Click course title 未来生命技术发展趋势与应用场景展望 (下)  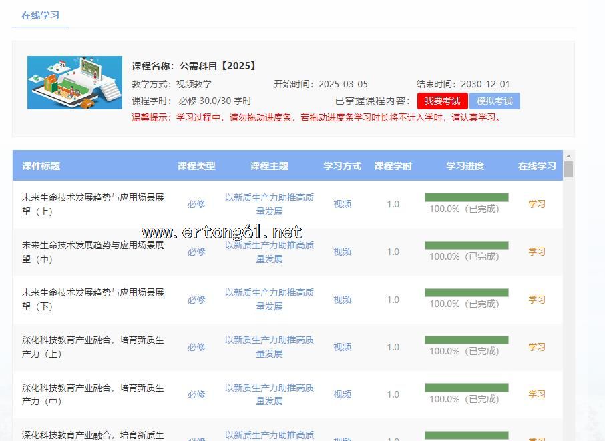(x=93, y=299)
